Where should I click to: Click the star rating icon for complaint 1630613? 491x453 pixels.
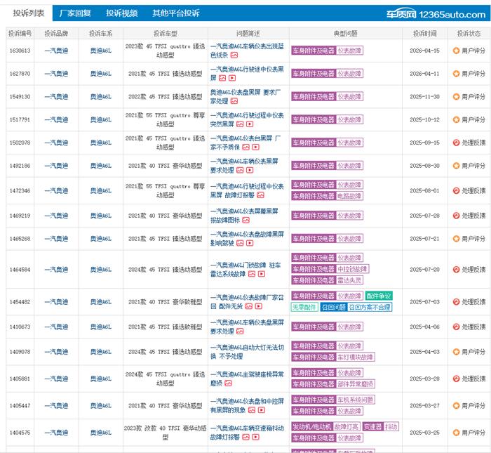(x=456, y=51)
